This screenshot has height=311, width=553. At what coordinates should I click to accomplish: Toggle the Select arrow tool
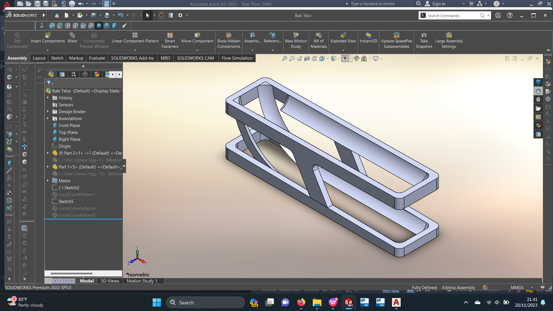tap(147, 15)
